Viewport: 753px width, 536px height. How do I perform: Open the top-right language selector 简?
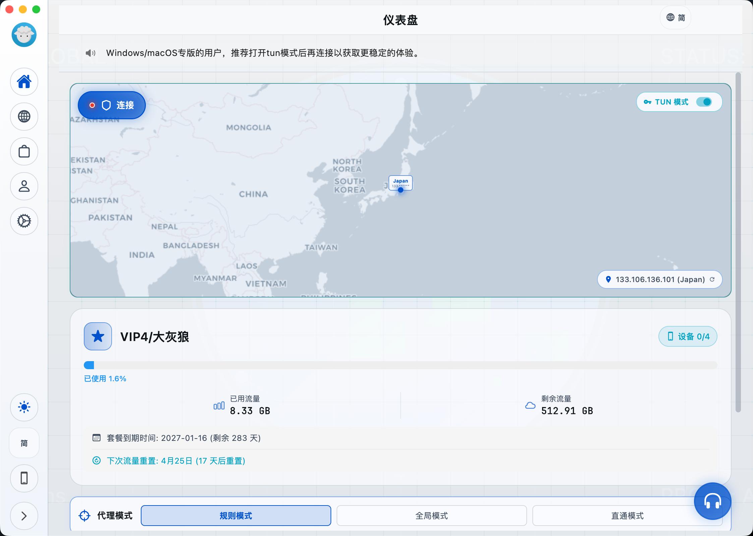pos(676,17)
